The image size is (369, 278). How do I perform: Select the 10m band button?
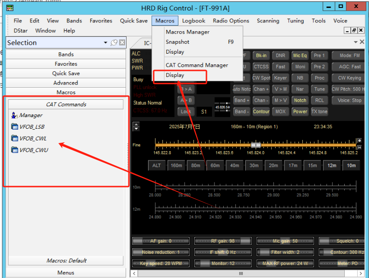351,166
